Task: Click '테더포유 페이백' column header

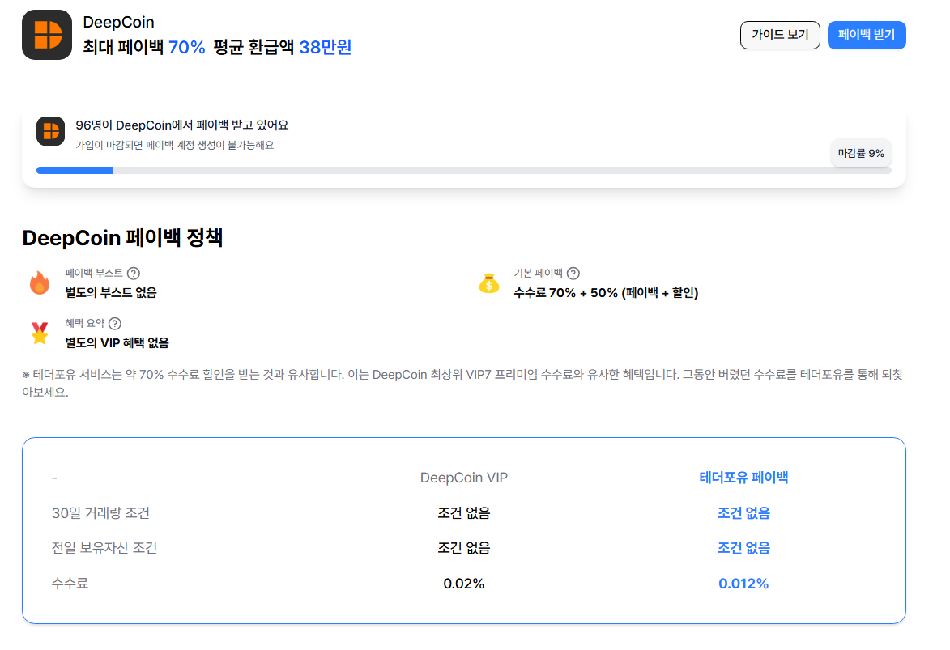Action: (x=744, y=478)
